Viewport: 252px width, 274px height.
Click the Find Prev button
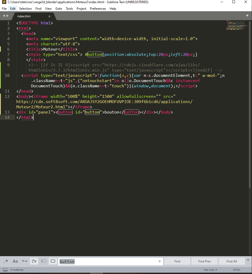[205, 261]
